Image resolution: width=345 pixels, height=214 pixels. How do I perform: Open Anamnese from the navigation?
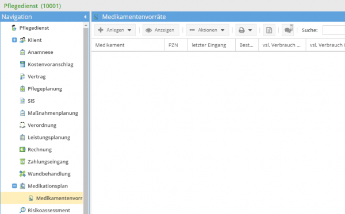(40, 52)
